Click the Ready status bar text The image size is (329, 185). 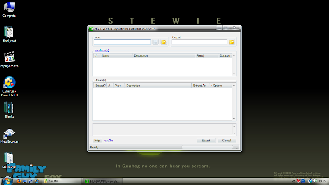pos(94,147)
